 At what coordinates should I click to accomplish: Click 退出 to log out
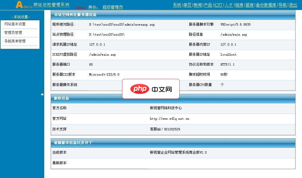click(293, 5)
